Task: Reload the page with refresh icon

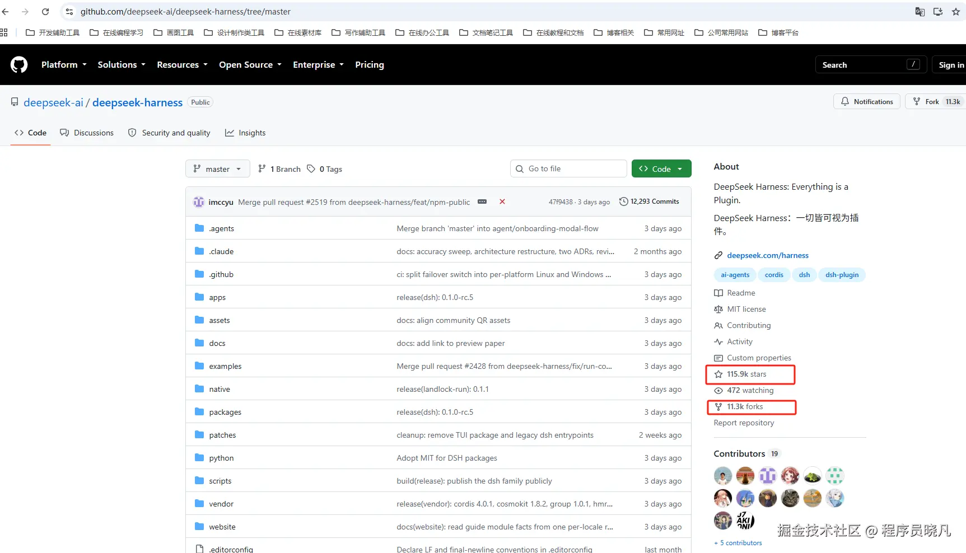Action: 45,12
